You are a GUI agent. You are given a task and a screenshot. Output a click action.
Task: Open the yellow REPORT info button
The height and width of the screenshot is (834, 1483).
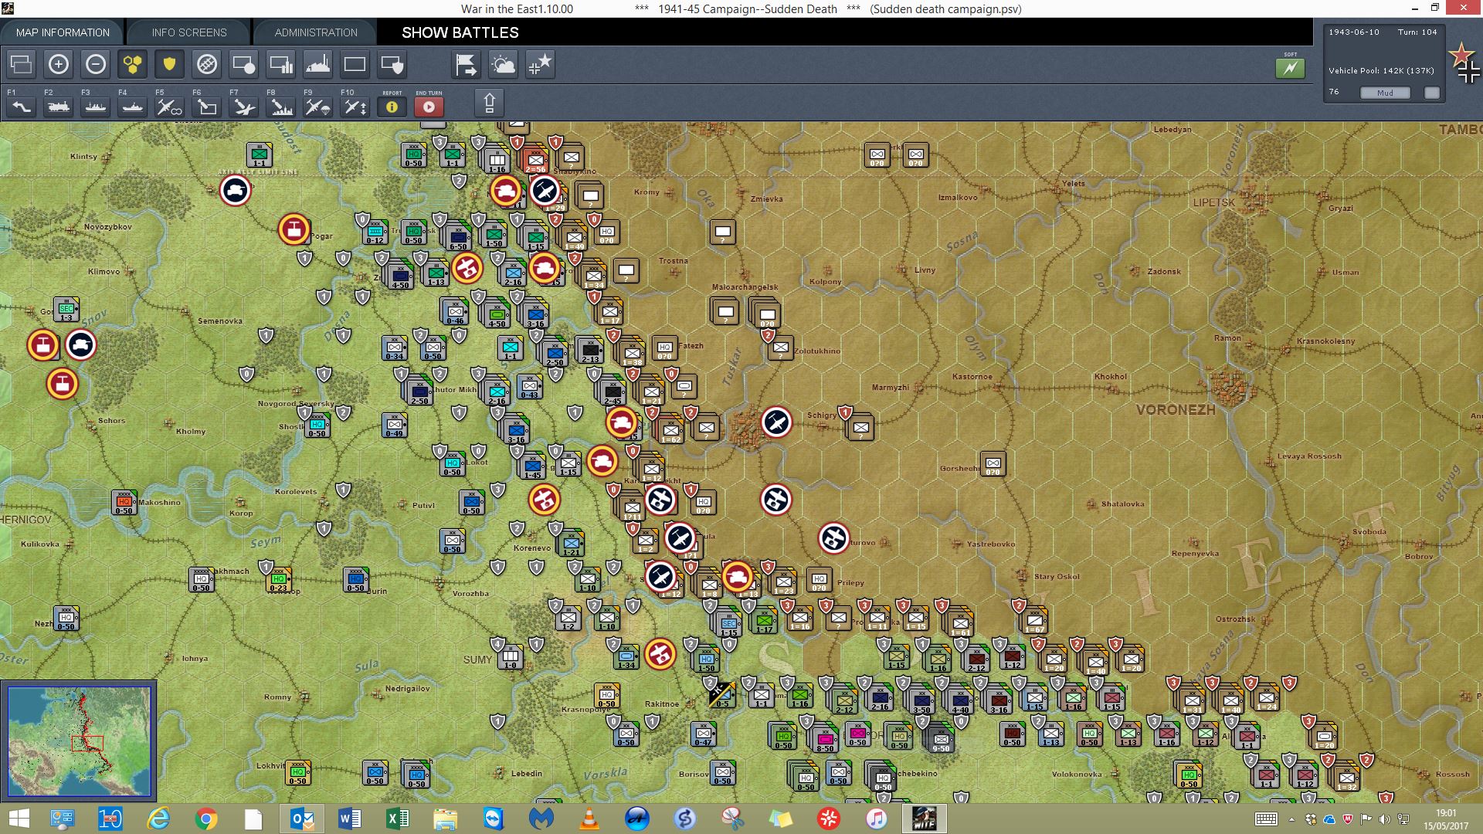(392, 107)
